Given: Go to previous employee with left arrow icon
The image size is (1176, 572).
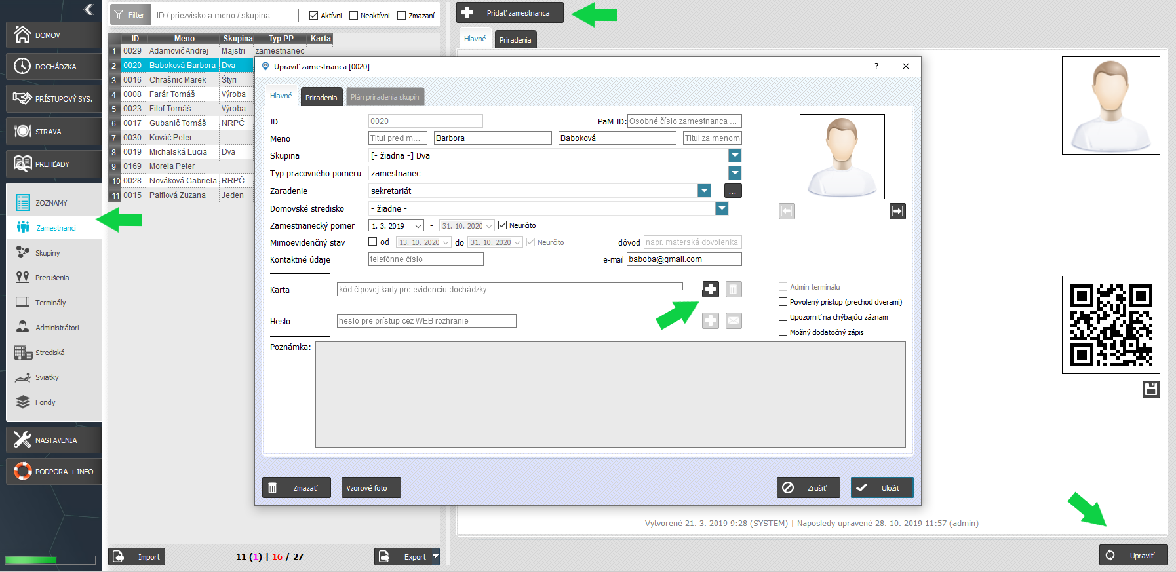Looking at the screenshot, I should coord(787,211).
